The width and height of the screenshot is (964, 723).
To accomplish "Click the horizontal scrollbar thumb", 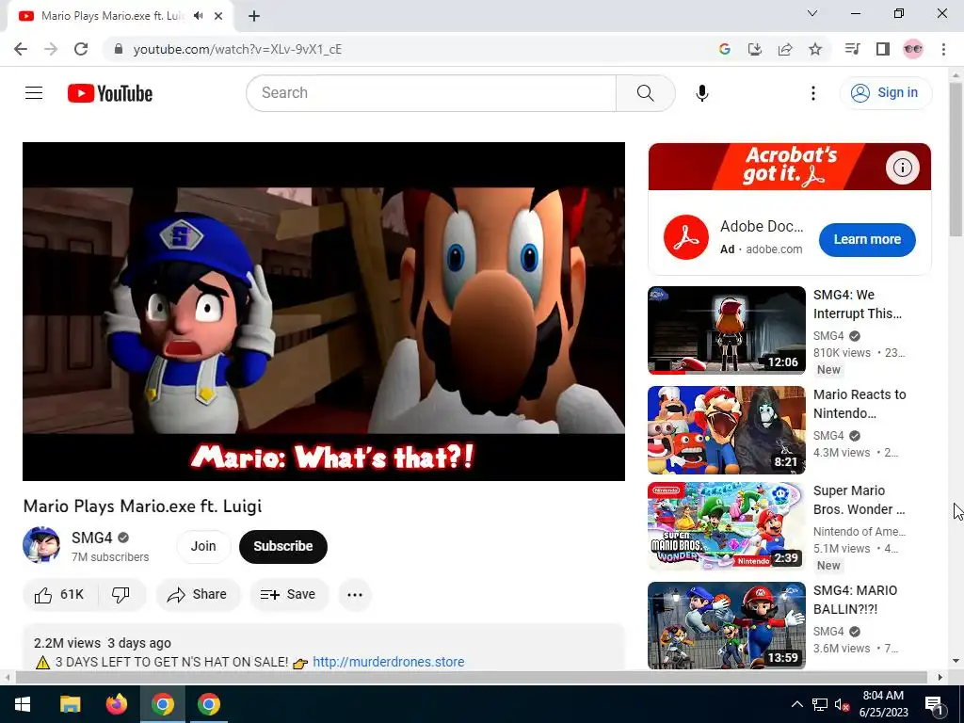I will coord(471,677).
